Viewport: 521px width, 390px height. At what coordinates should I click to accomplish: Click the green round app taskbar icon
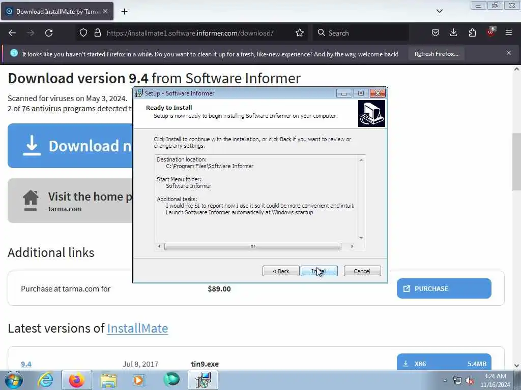click(171, 380)
